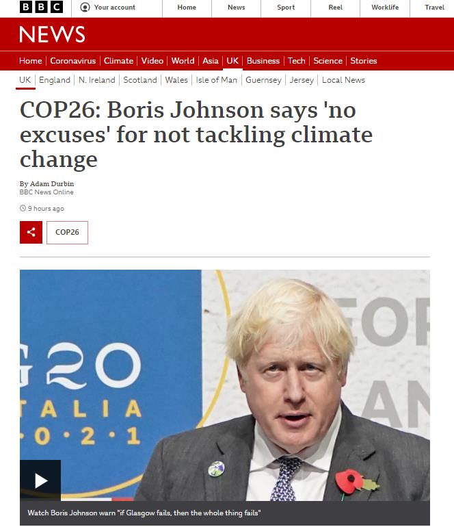The image size is (454, 527).
Task: Open Your account profile icon
Action: click(x=85, y=7)
